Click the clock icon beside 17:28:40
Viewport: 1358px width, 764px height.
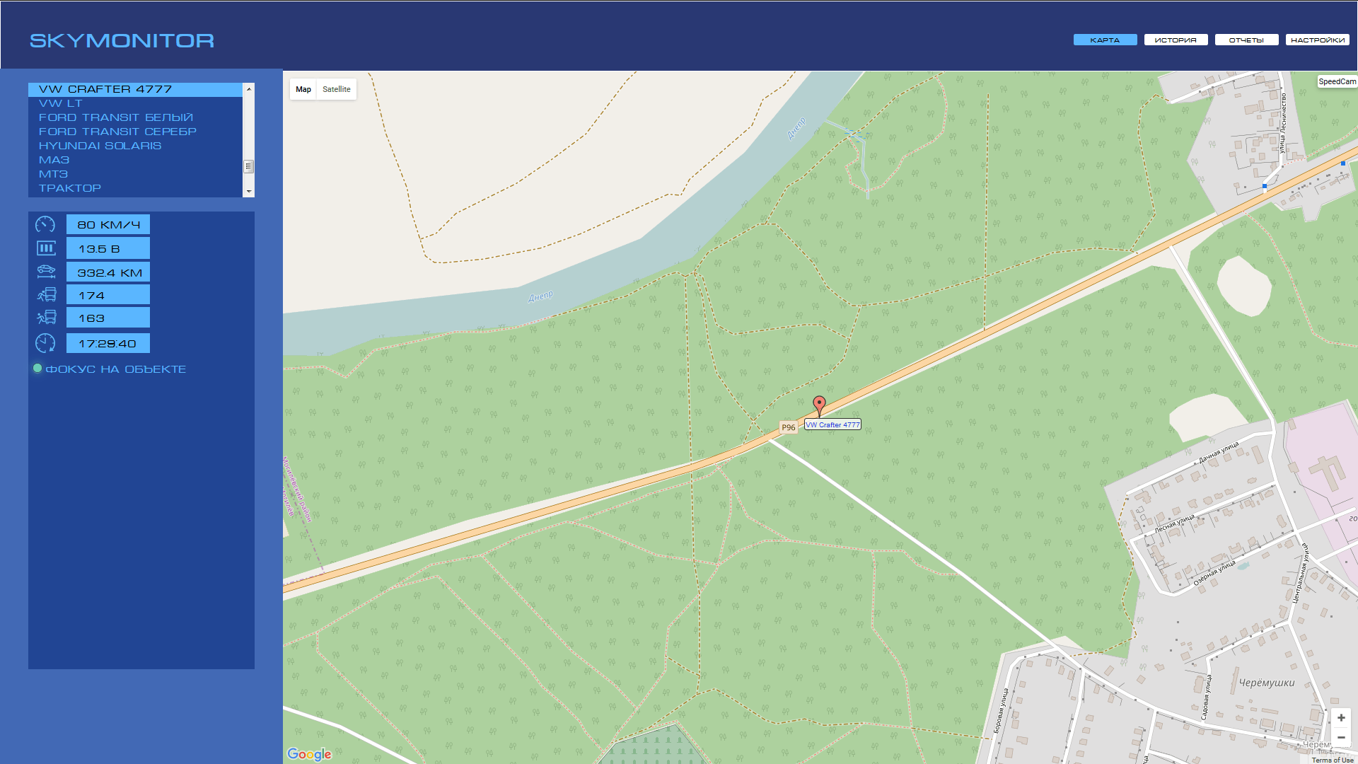pos(45,343)
